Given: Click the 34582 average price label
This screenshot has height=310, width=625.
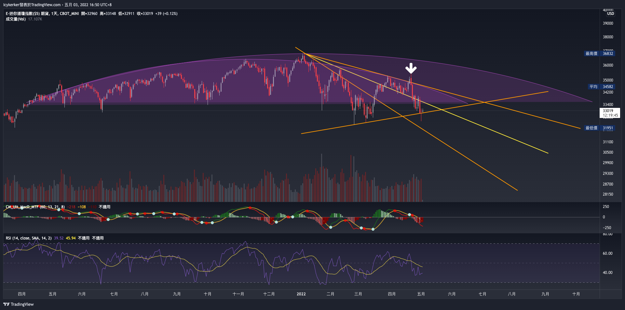Looking at the screenshot, I should [608, 87].
